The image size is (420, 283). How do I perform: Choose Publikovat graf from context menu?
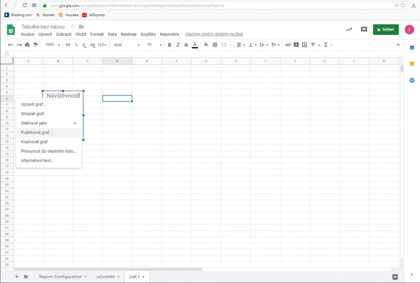click(37, 132)
